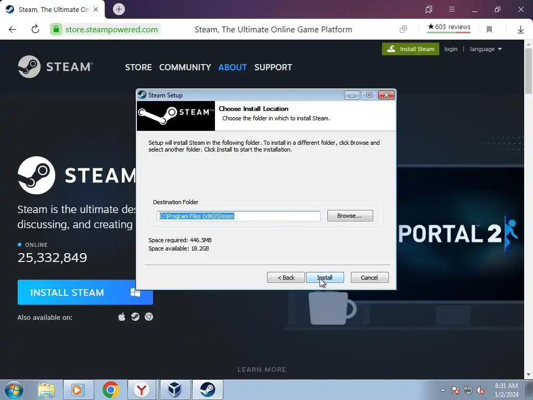Open the Browse... folder chooser
The height and width of the screenshot is (400, 533).
(x=350, y=216)
